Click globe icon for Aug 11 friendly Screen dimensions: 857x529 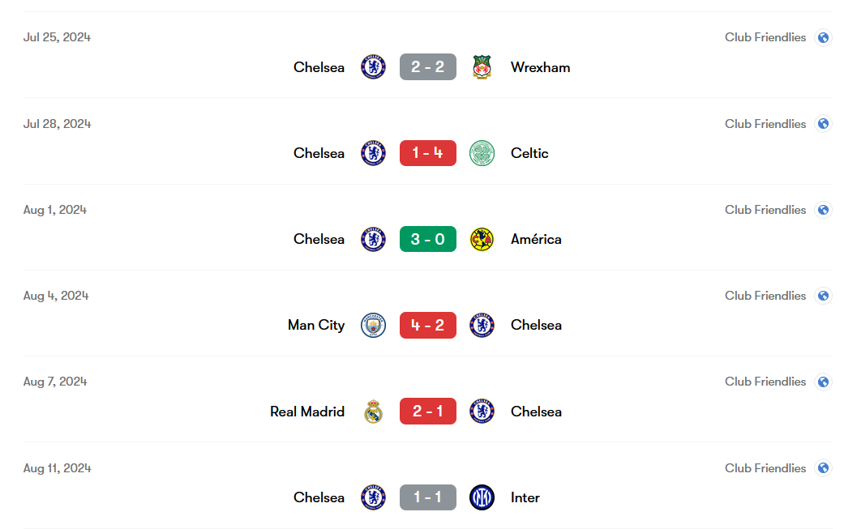pyautogui.click(x=823, y=468)
